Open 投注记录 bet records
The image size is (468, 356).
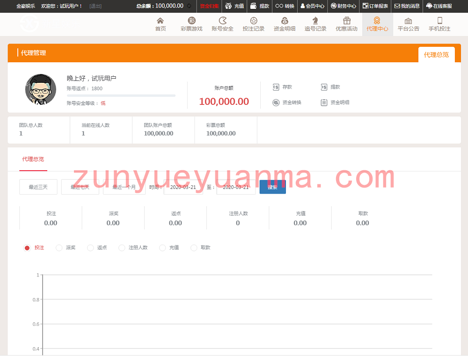(253, 24)
